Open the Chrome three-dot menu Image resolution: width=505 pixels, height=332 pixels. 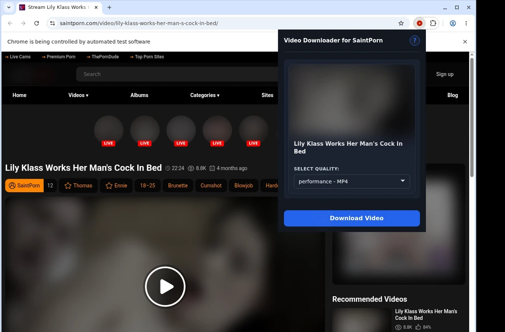[x=466, y=24]
